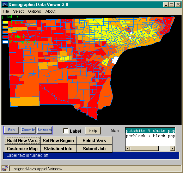
Task: Select pctblack in the variable list
Action: [150, 136]
